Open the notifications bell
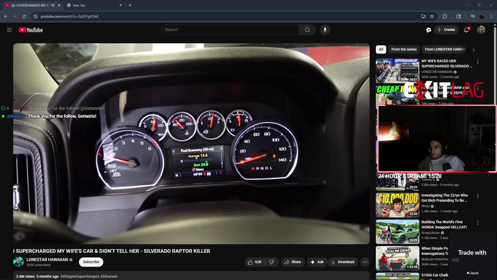Viewport: 497px width, 280px height. (466, 30)
